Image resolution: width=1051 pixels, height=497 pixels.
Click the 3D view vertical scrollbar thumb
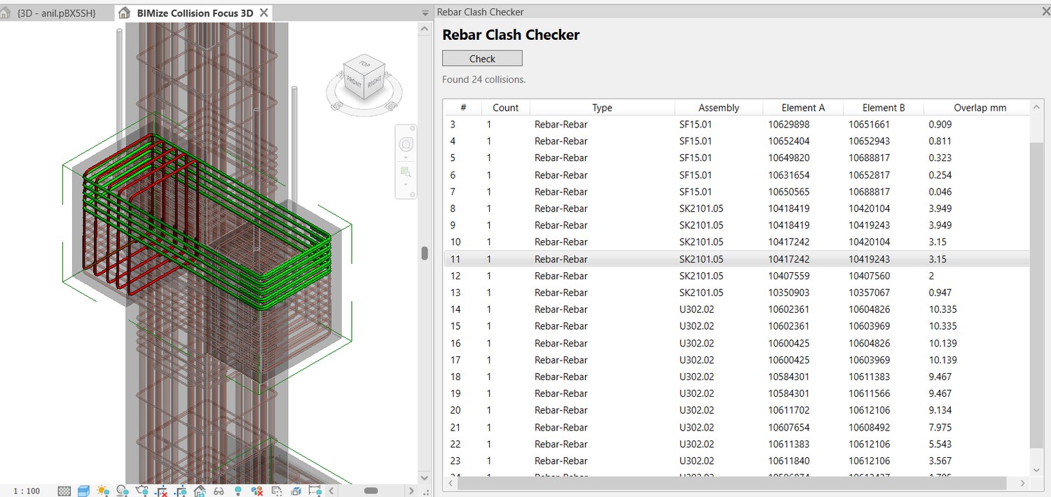point(425,253)
